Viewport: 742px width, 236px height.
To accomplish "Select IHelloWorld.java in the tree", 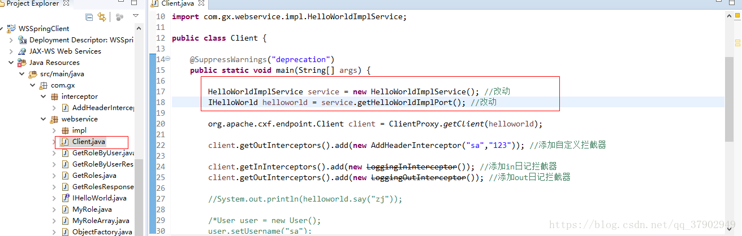I will [99, 198].
